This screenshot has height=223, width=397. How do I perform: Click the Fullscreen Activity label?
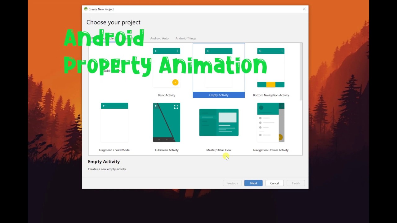click(x=167, y=150)
